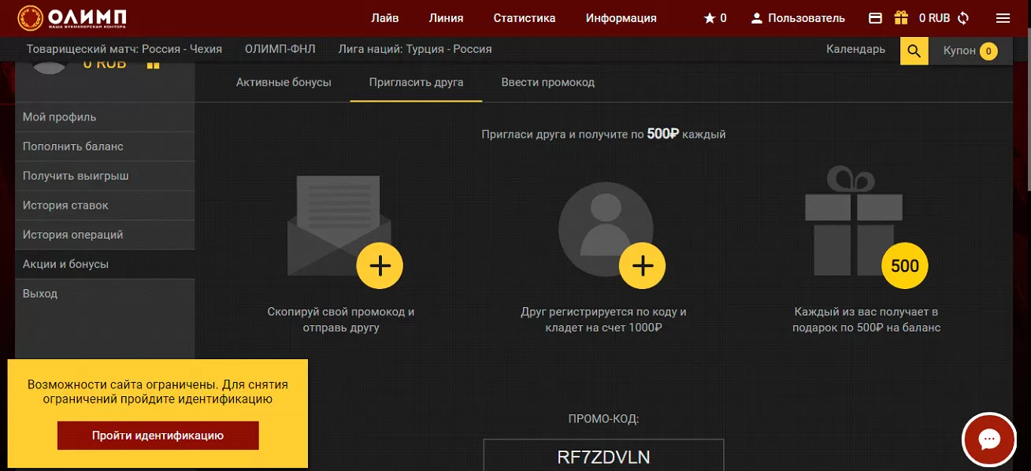Click the star favorites icon in header
1031x471 pixels.
(708, 17)
